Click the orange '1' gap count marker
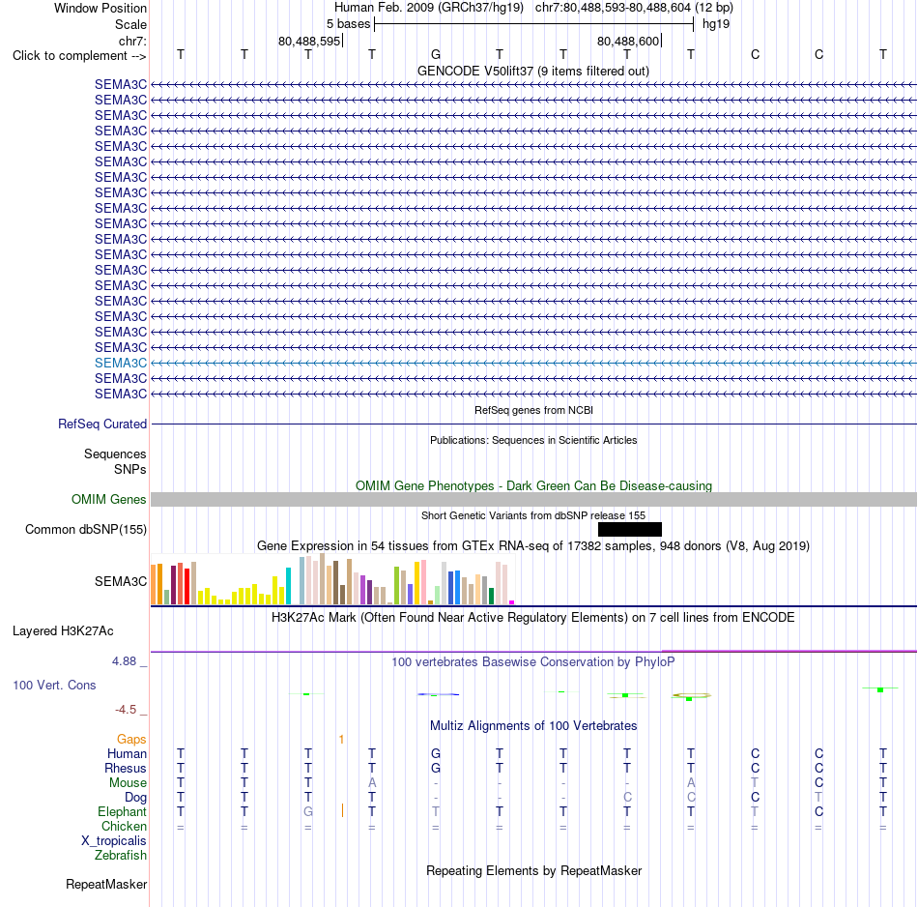This screenshot has width=918, height=907. click(x=341, y=740)
